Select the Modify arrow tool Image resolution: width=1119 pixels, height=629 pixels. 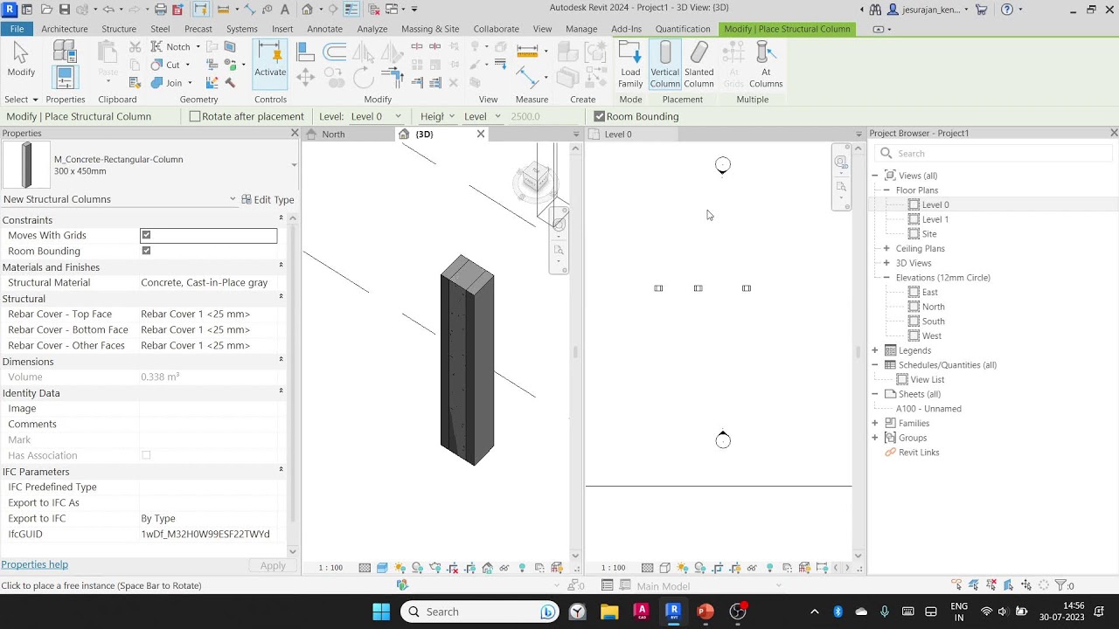21,61
